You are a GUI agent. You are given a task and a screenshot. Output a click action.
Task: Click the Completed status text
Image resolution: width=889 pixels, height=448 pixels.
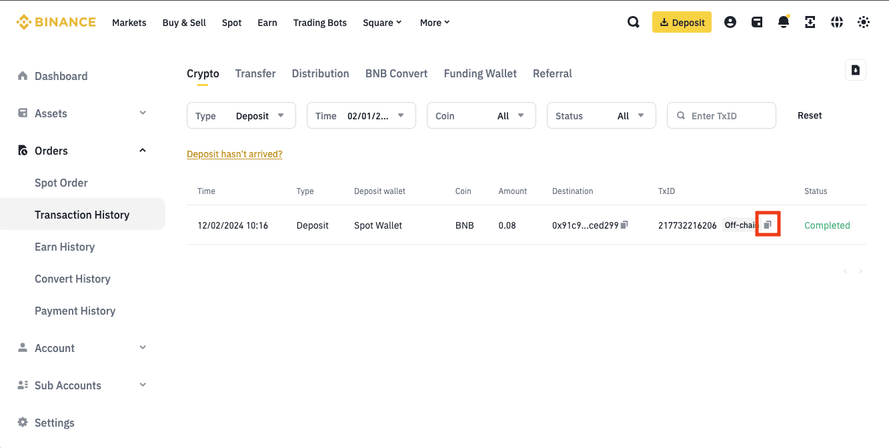pos(827,225)
